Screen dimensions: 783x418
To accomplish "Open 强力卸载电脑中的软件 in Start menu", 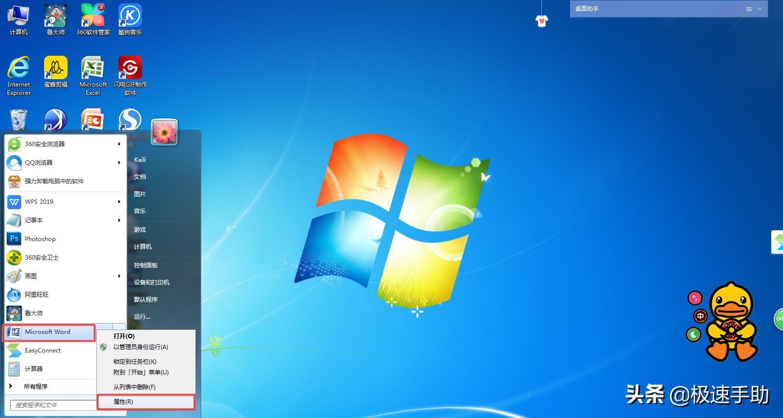I will [x=65, y=181].
